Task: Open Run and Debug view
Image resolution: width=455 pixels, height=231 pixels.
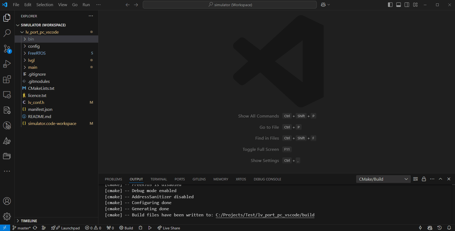Action: click(7, 64)
